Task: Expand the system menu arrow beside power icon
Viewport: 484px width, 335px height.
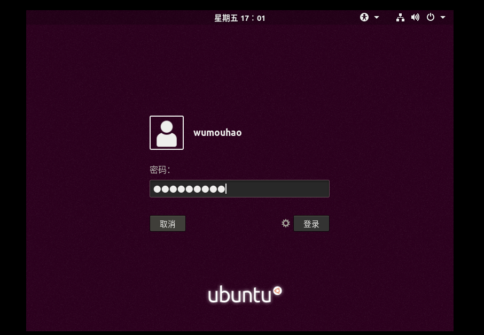Action: [443, 17]
